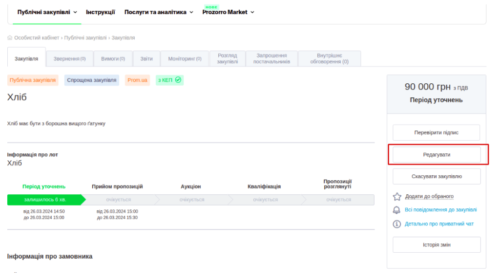This screenshot has width=500, height=280.
Task: Expand the Послуги та аналітика menu
Action: coord(159,12)
